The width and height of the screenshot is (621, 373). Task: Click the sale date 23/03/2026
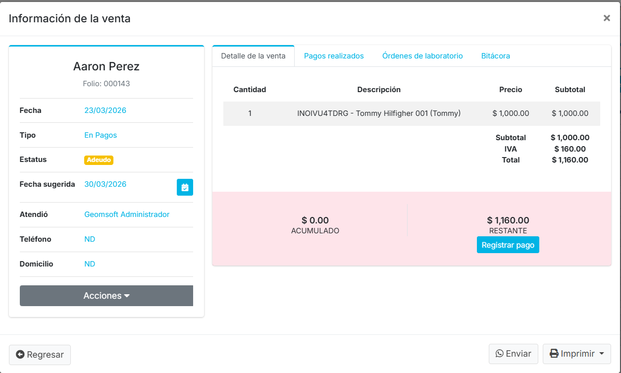[105, 110]
